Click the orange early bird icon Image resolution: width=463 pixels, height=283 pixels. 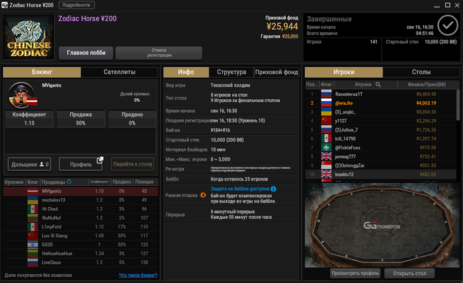pyautogui.click(x=203, y=195)
